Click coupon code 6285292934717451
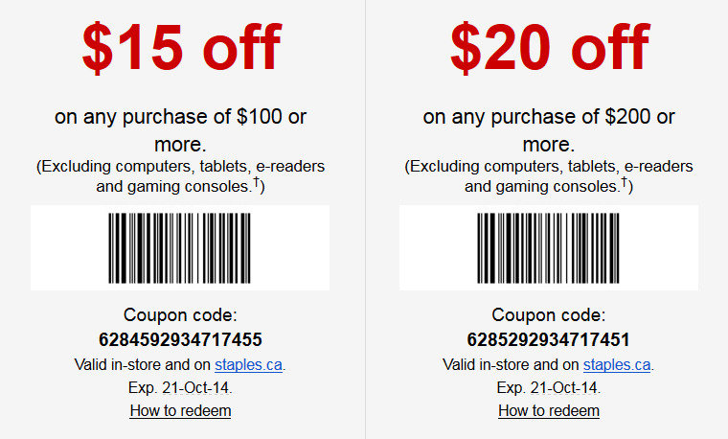This screenshot has height=439, width=728. click(x=548, y=339)
